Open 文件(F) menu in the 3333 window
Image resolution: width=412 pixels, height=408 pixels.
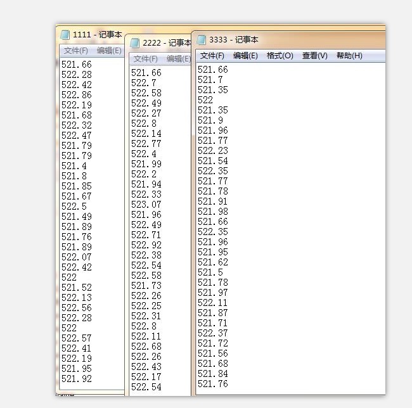pyautogui.click(x=212, y=56)
